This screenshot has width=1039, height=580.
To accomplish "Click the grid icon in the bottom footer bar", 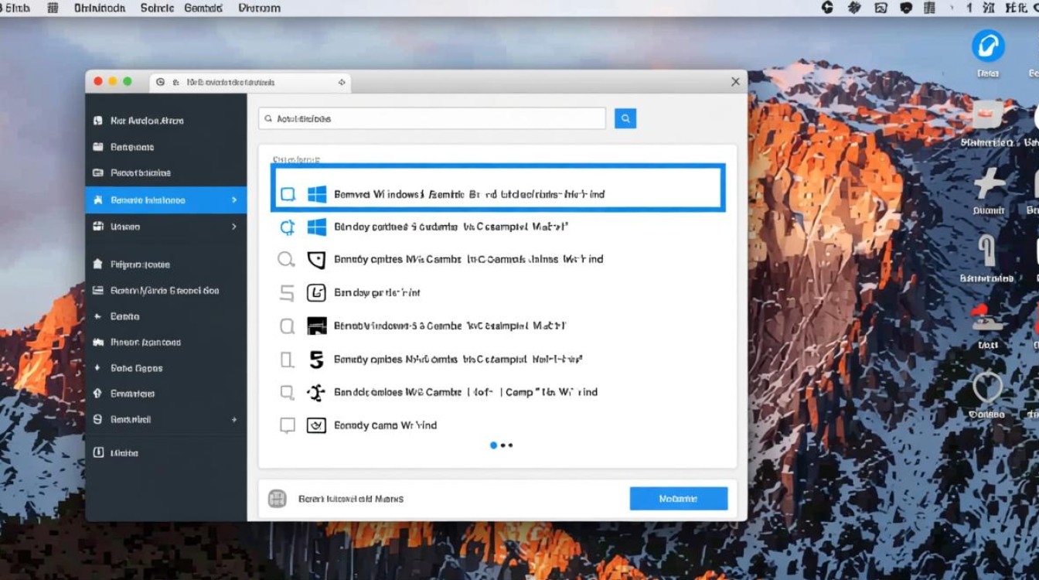I will [277, 499].
